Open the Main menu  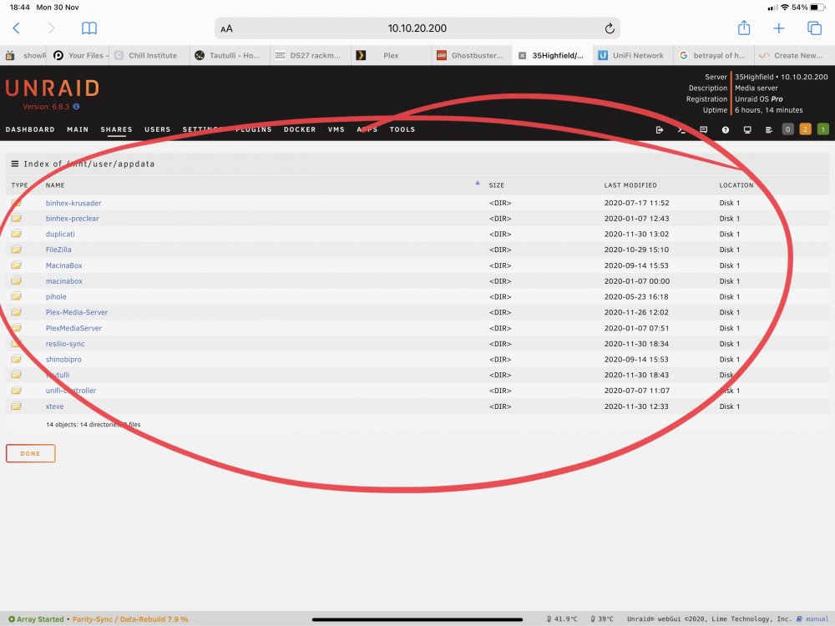[78, 129]
